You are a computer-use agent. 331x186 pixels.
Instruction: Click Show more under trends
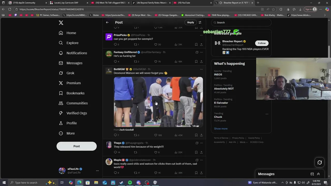tap(221, 129)
